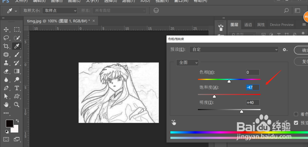Open the Brushes panel icon
This screenshot has height=147, width=308.
(x=221, y=27)
